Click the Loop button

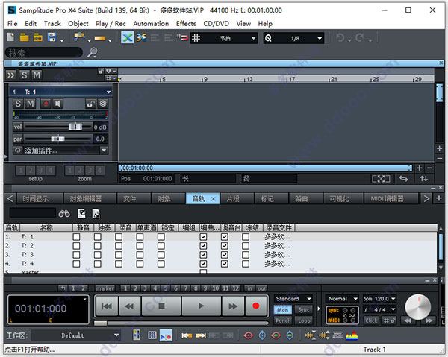(303, 320)
